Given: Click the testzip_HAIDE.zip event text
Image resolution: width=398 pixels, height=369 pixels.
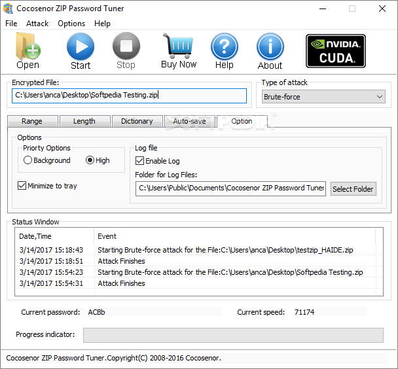Looking at the screenshot, I should pos(225,250).
